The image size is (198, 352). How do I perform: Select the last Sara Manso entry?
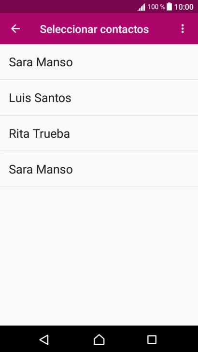(99, 169)
